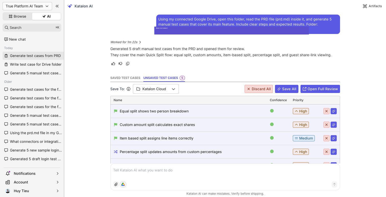Viewport: 386px width, 197px height.
Task: Save 'Item based split' test case
Action: 334,138
